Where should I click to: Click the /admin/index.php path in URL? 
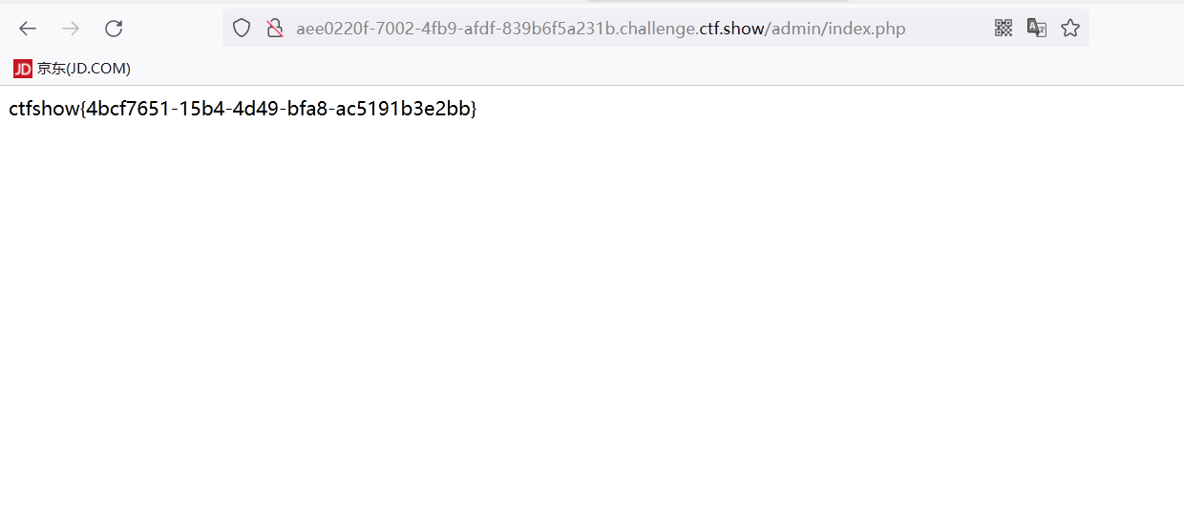835,29
